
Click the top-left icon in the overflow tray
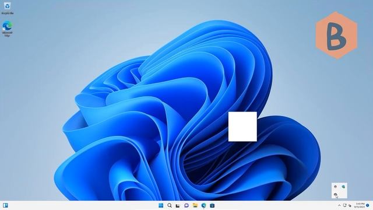pos(336,187)
